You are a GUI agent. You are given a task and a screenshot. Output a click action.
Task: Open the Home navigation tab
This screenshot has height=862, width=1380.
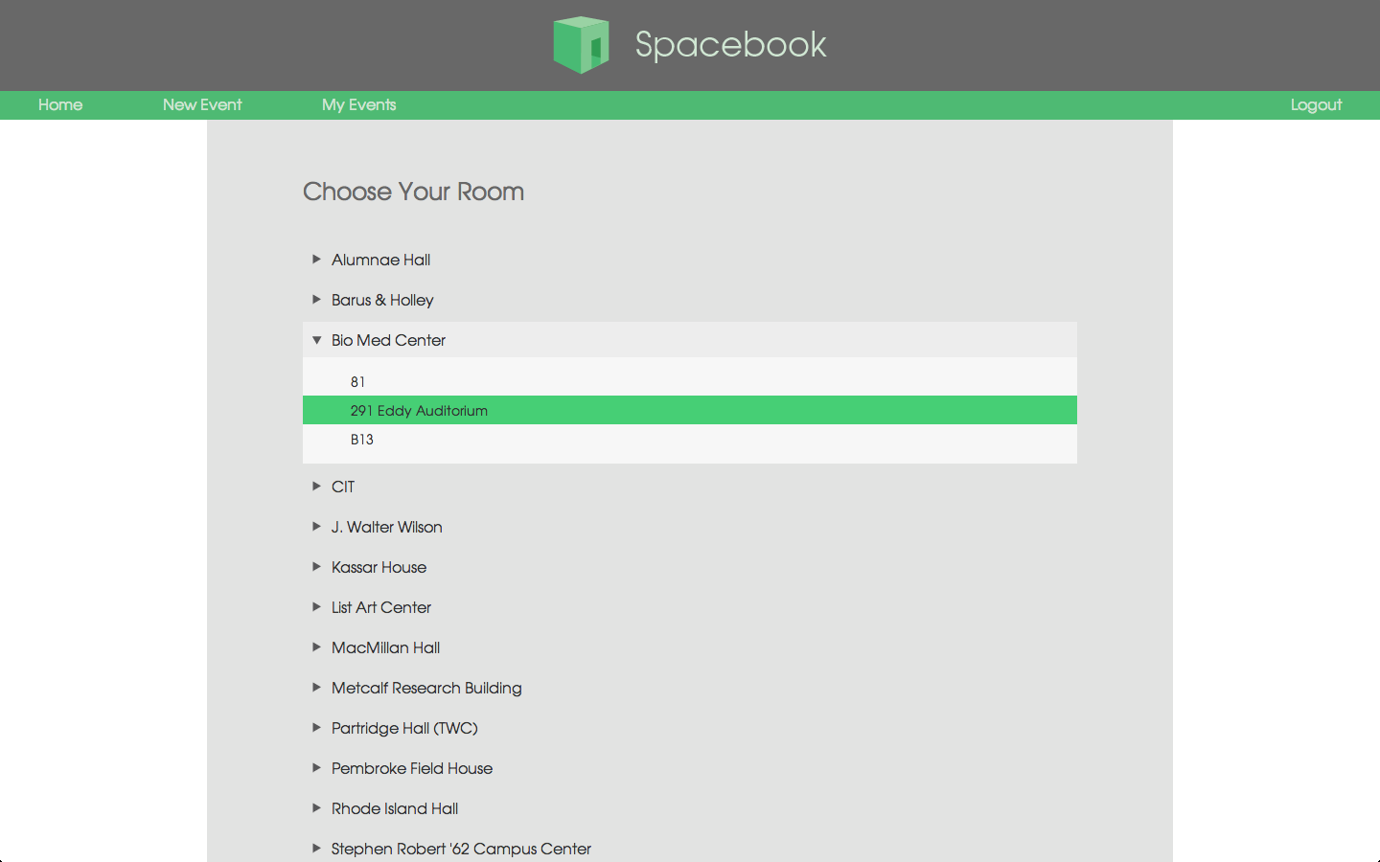tap(60, 105)
